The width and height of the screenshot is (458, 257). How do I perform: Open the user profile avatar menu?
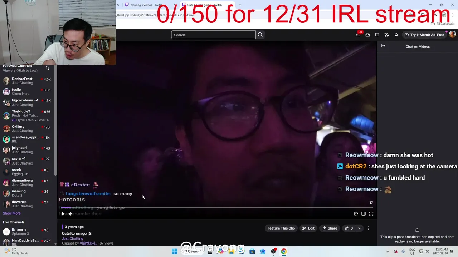[x=452, y=35]
